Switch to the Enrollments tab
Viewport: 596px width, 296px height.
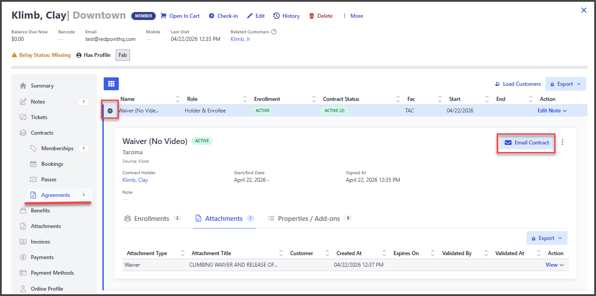(151, 219)
